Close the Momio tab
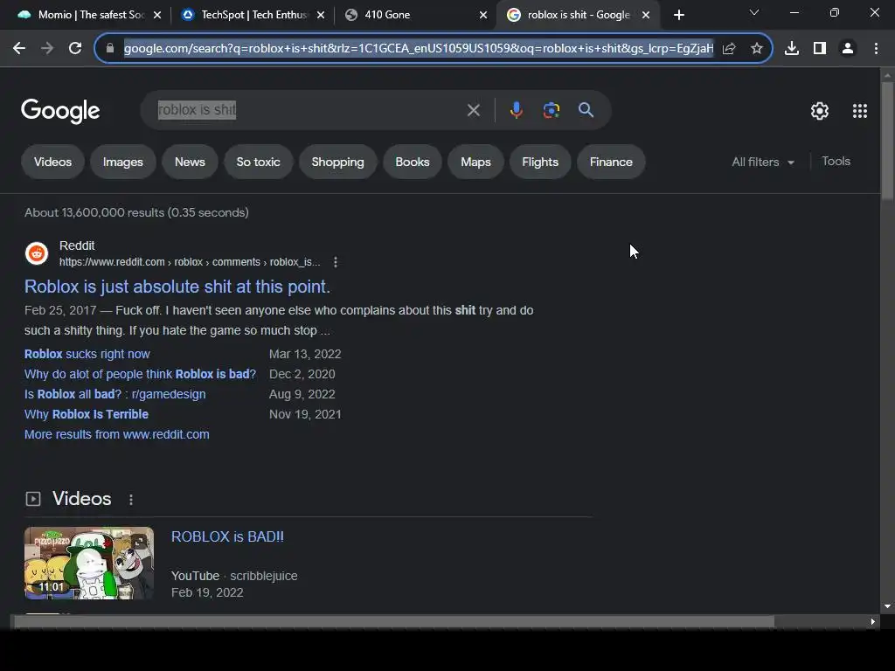895x671 pixels. tap(157, 15)
